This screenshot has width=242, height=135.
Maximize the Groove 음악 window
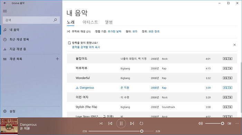[x=229, y=3]
